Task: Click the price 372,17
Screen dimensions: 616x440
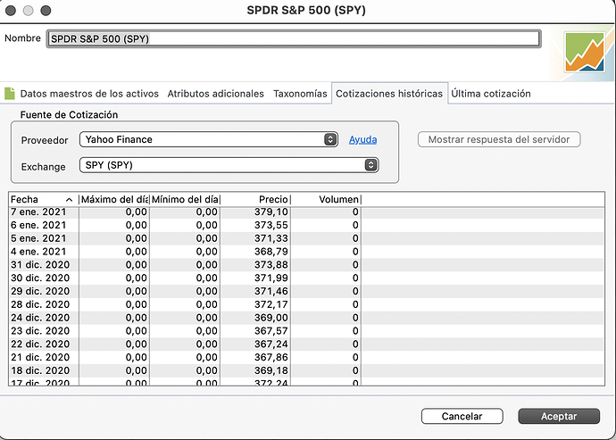Action: (x=271, y=304)
